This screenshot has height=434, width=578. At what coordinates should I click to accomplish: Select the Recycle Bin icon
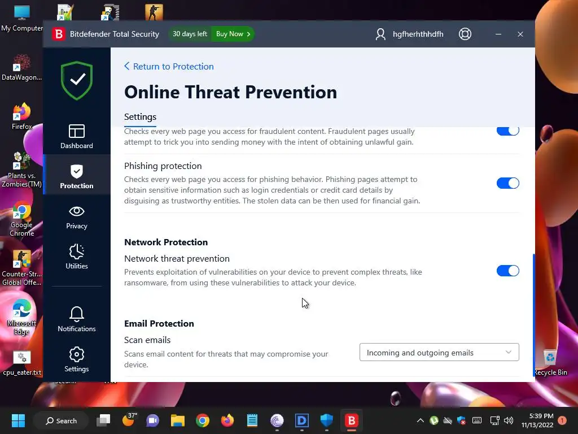coord(550,362)
